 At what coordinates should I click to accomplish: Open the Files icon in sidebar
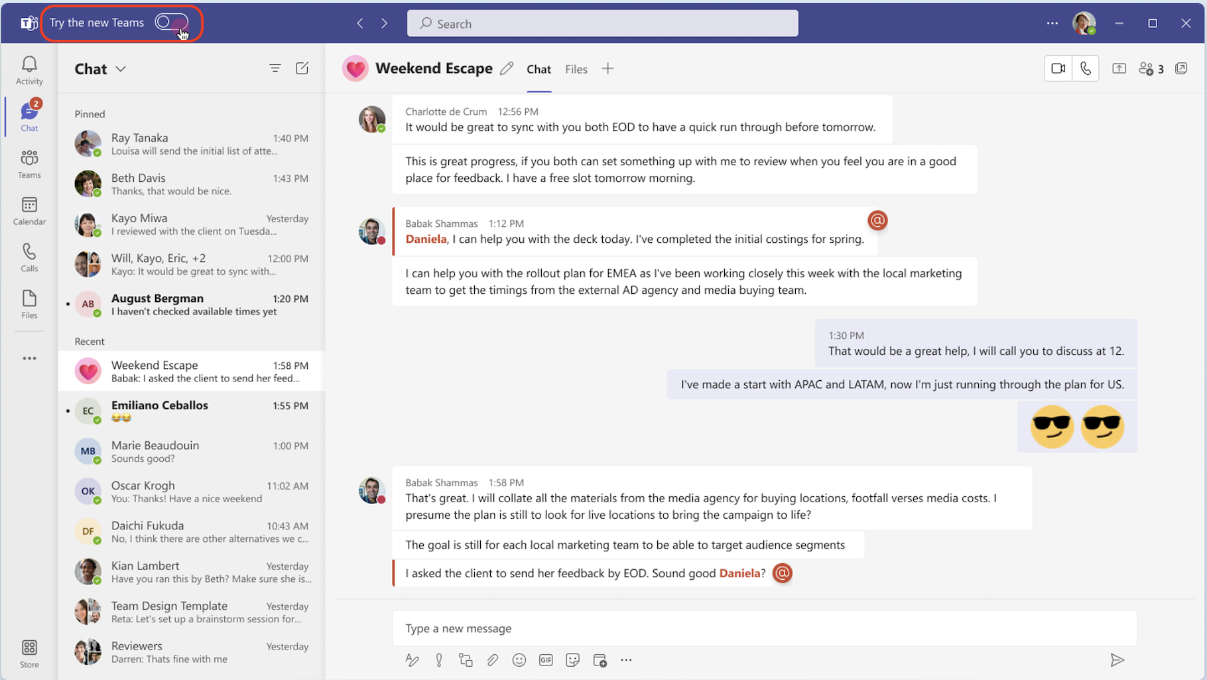[x=29, y=305]
